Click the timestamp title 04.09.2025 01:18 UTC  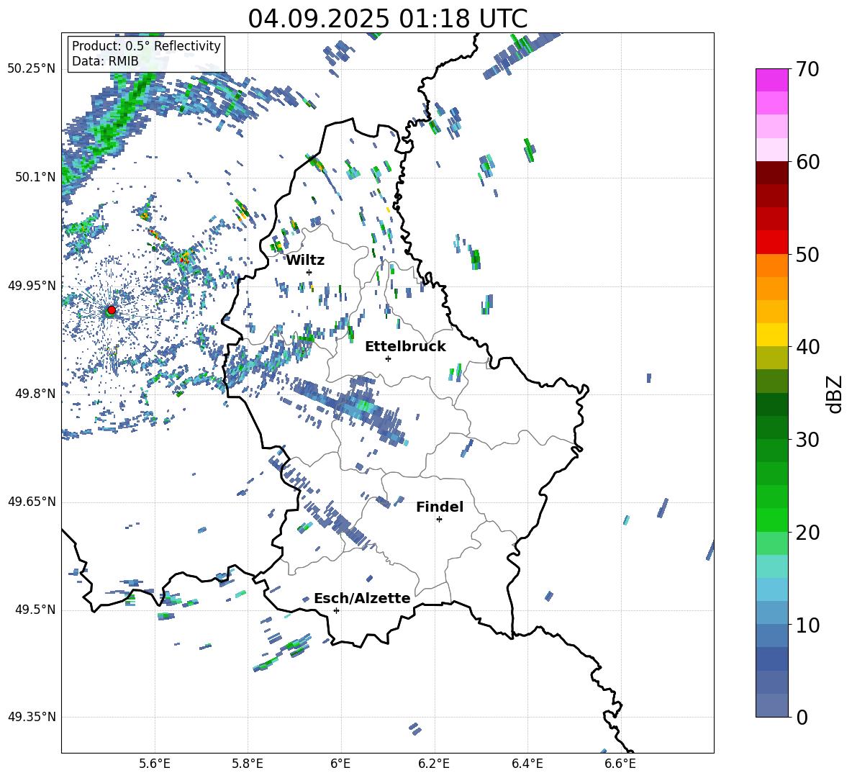tap(387, 19)
